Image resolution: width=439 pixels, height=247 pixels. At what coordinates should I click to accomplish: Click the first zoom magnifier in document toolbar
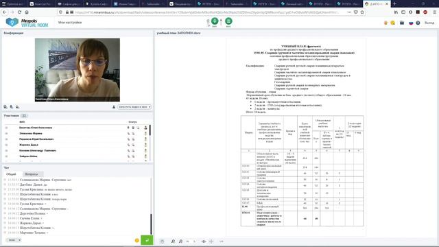pyautogui.click(x=173, y=241)
